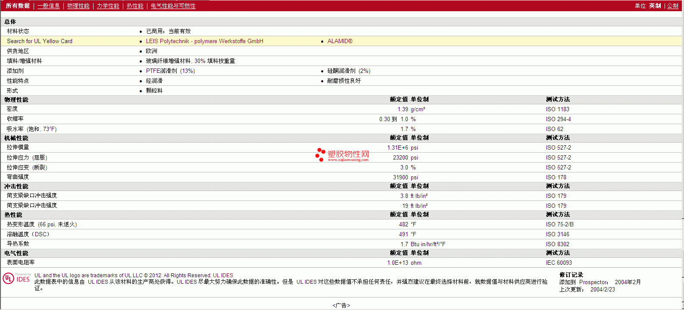Click the IEC 60093 test method

click(559, 263)
